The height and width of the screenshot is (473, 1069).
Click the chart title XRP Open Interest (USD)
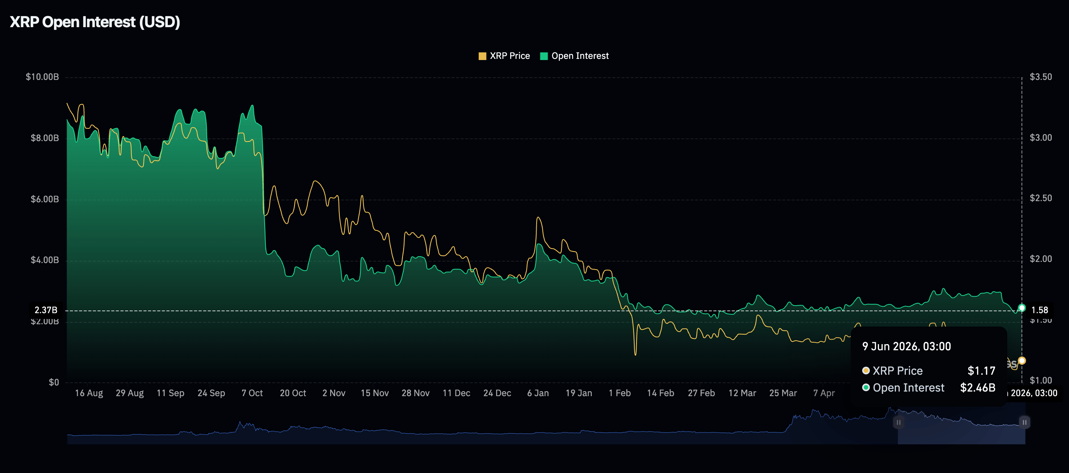tap(95, 22)
